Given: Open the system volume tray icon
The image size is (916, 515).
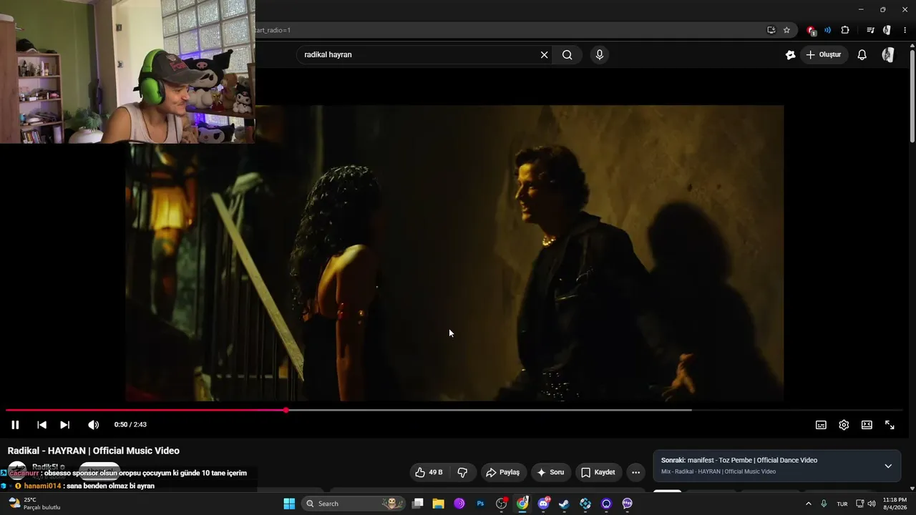Looking at the screenshot, I should pos(872,504).
